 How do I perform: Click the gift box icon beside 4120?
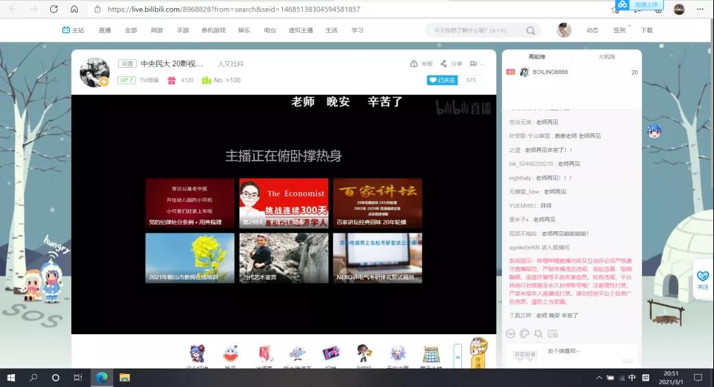click(172, 80)
